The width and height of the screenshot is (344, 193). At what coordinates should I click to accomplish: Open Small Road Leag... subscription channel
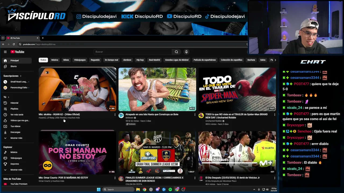click(16, 82)
